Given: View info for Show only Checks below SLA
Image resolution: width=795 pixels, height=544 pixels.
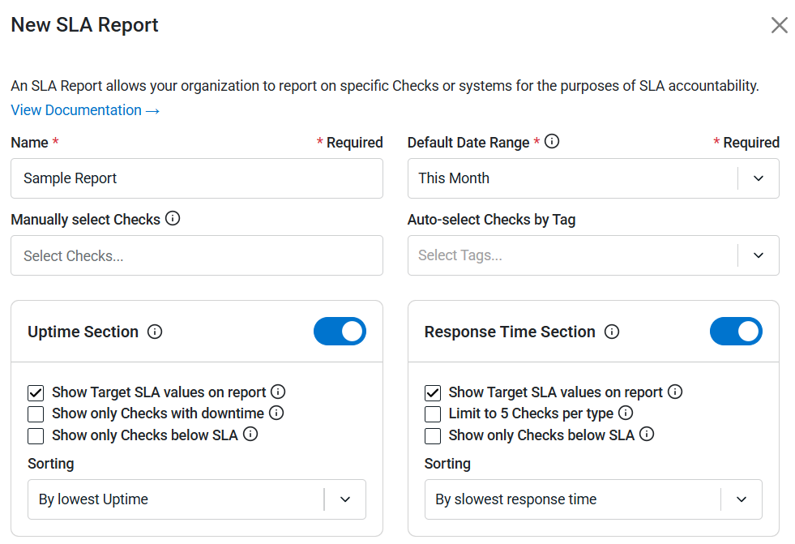Looking at the screenshot, I should click(251, 435).
